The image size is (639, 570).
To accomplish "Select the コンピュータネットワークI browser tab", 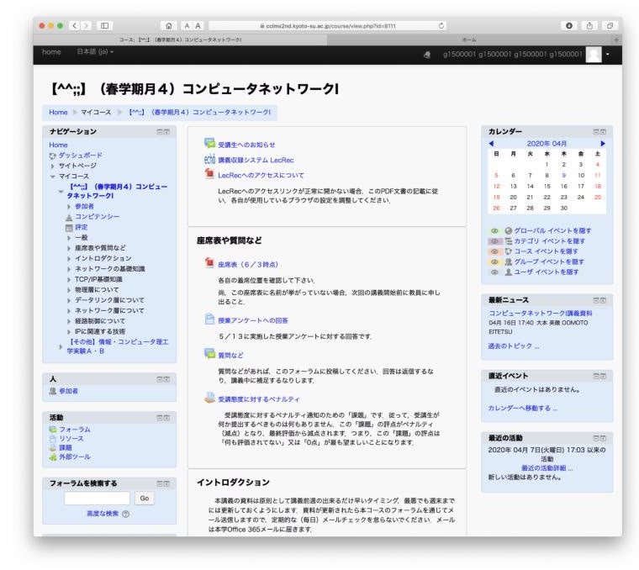I will 180,40.
